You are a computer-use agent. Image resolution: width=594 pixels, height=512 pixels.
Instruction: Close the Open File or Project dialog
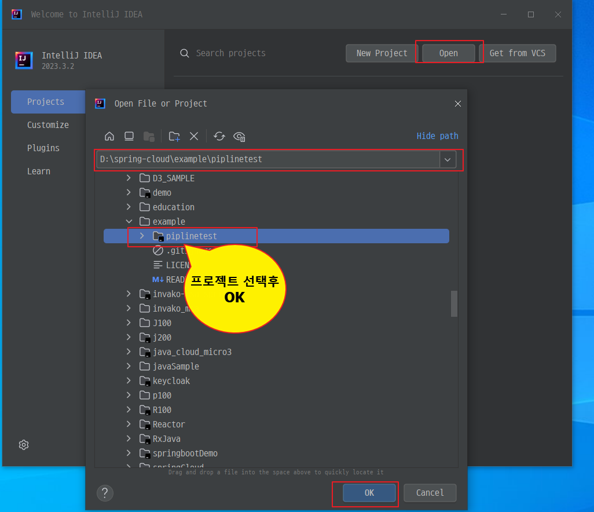(457, 104)
